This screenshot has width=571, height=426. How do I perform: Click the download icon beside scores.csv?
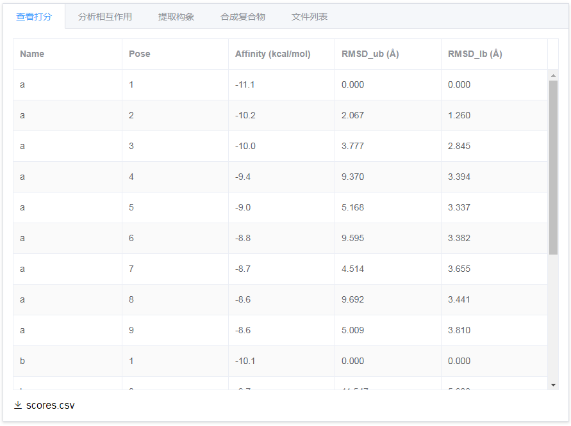click(x=18, y=406)
